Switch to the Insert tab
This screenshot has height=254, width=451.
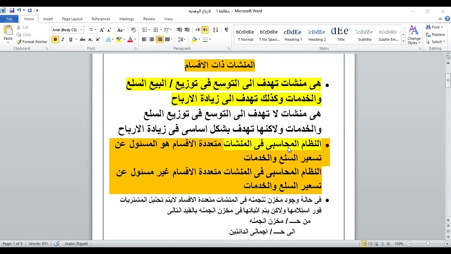coord(48,19)
